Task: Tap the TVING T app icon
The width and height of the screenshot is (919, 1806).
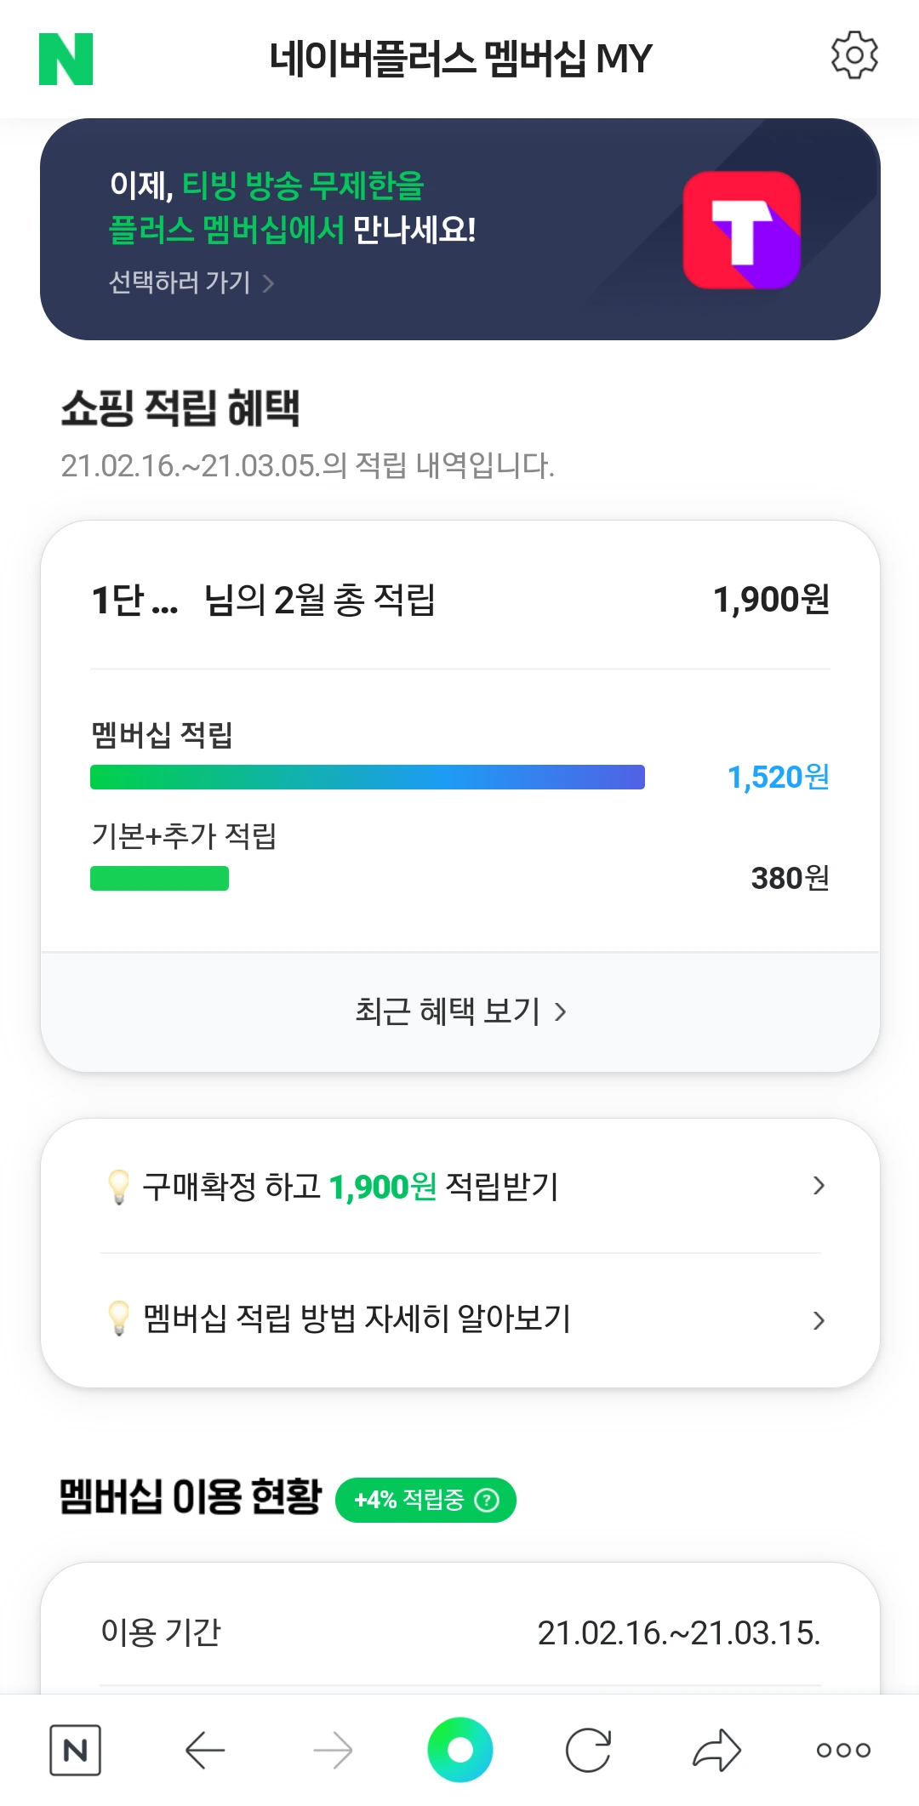Action: (741, 230)
